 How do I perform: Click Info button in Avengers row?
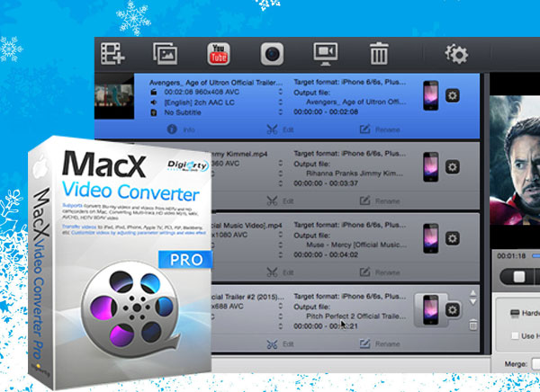pos(181,129)
